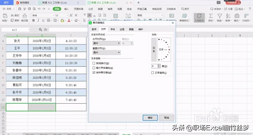Toggle Underline formatting

[x=43, y=20]
